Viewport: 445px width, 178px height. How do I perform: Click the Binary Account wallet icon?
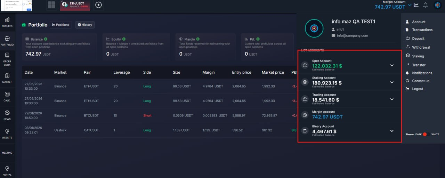click(305, 131)
